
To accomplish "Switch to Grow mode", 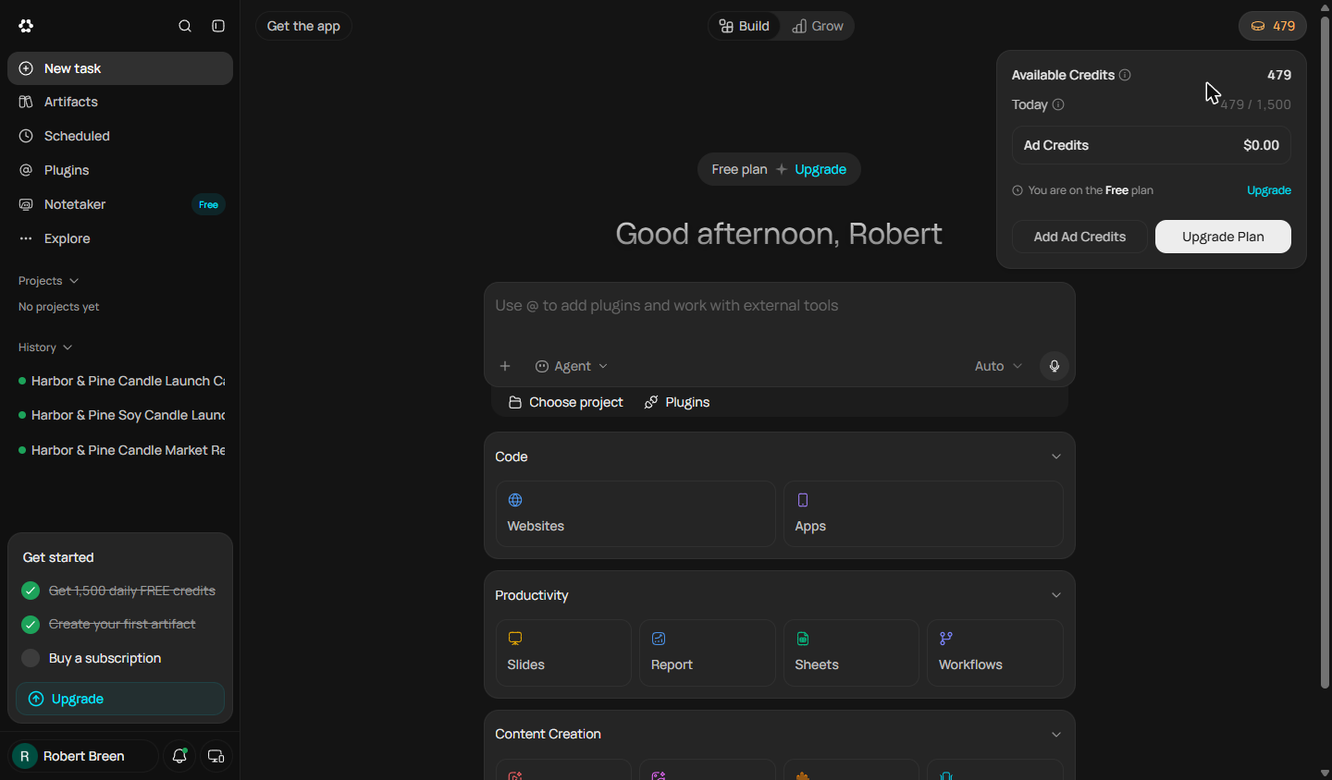I will [x=818, y=26].
